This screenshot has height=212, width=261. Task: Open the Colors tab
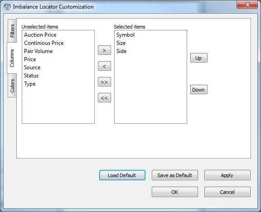[12, 86]
